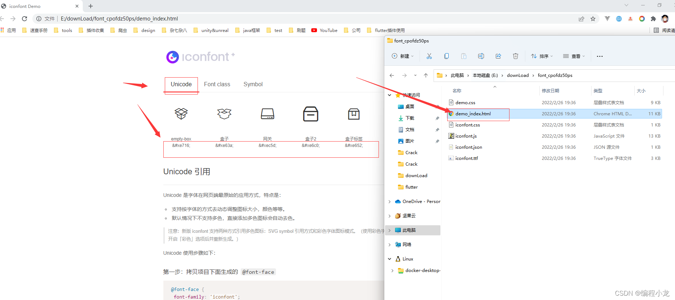The height and width of the screenshot is (300, 675).
Task: Collapse the 快速访问 tree node
Action: coord(390,95)
